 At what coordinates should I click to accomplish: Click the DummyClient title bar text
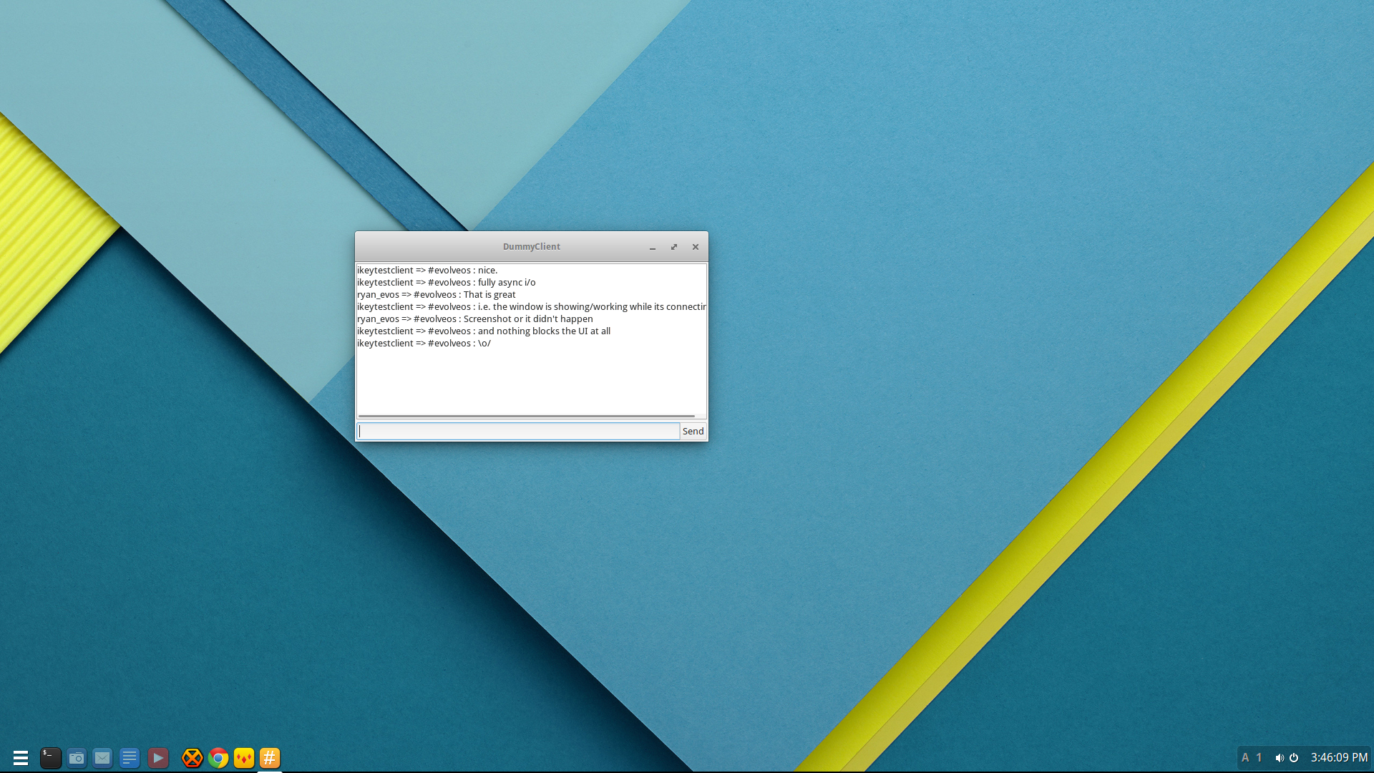coord(531,246)
